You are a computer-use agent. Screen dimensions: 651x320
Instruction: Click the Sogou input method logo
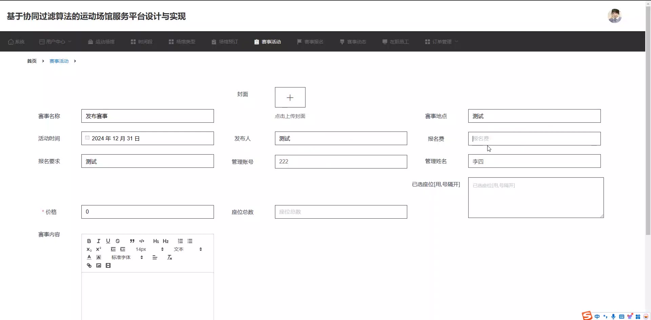[x=587, y=316]
